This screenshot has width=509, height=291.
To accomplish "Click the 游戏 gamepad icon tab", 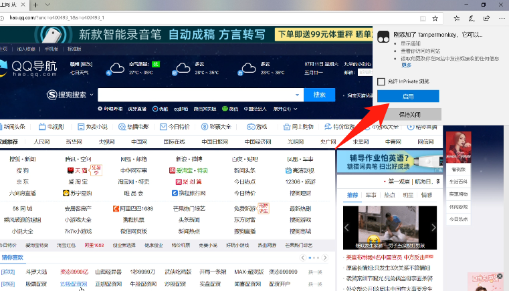I will click(x=257, y=127).
